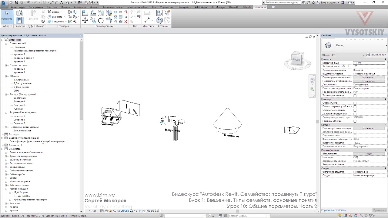This screenshot has width=388, height=218.
Task: Toggle Показать границу обрезки checkbox
Action: [x=355, y=107]
